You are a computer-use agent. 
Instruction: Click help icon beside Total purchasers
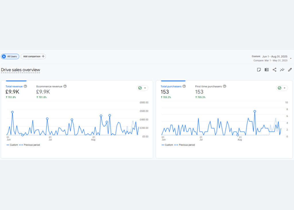coord(184,86)
